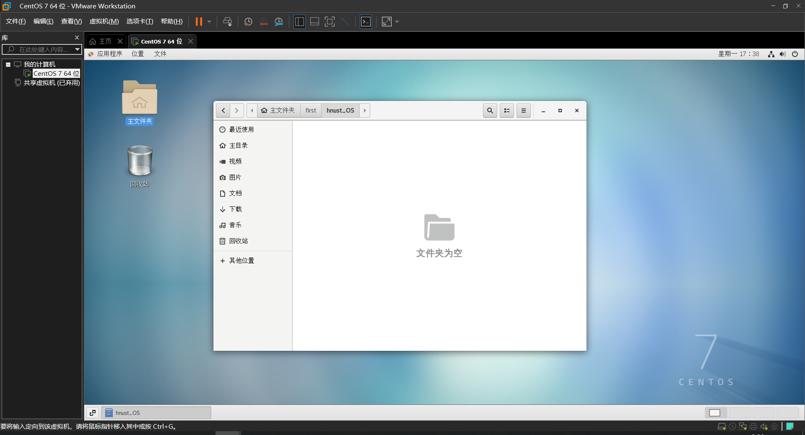The width and height of the screenshot is (805, 435).
Task: Close the library panel
Action: (x=77, y=37)
